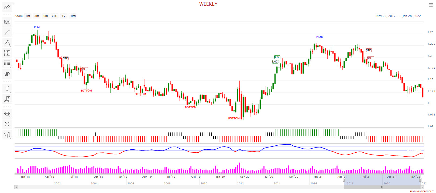Click the horizontal scrollbar thumb
The width and height of the screenshot is (436, 193).
[382, 187]
